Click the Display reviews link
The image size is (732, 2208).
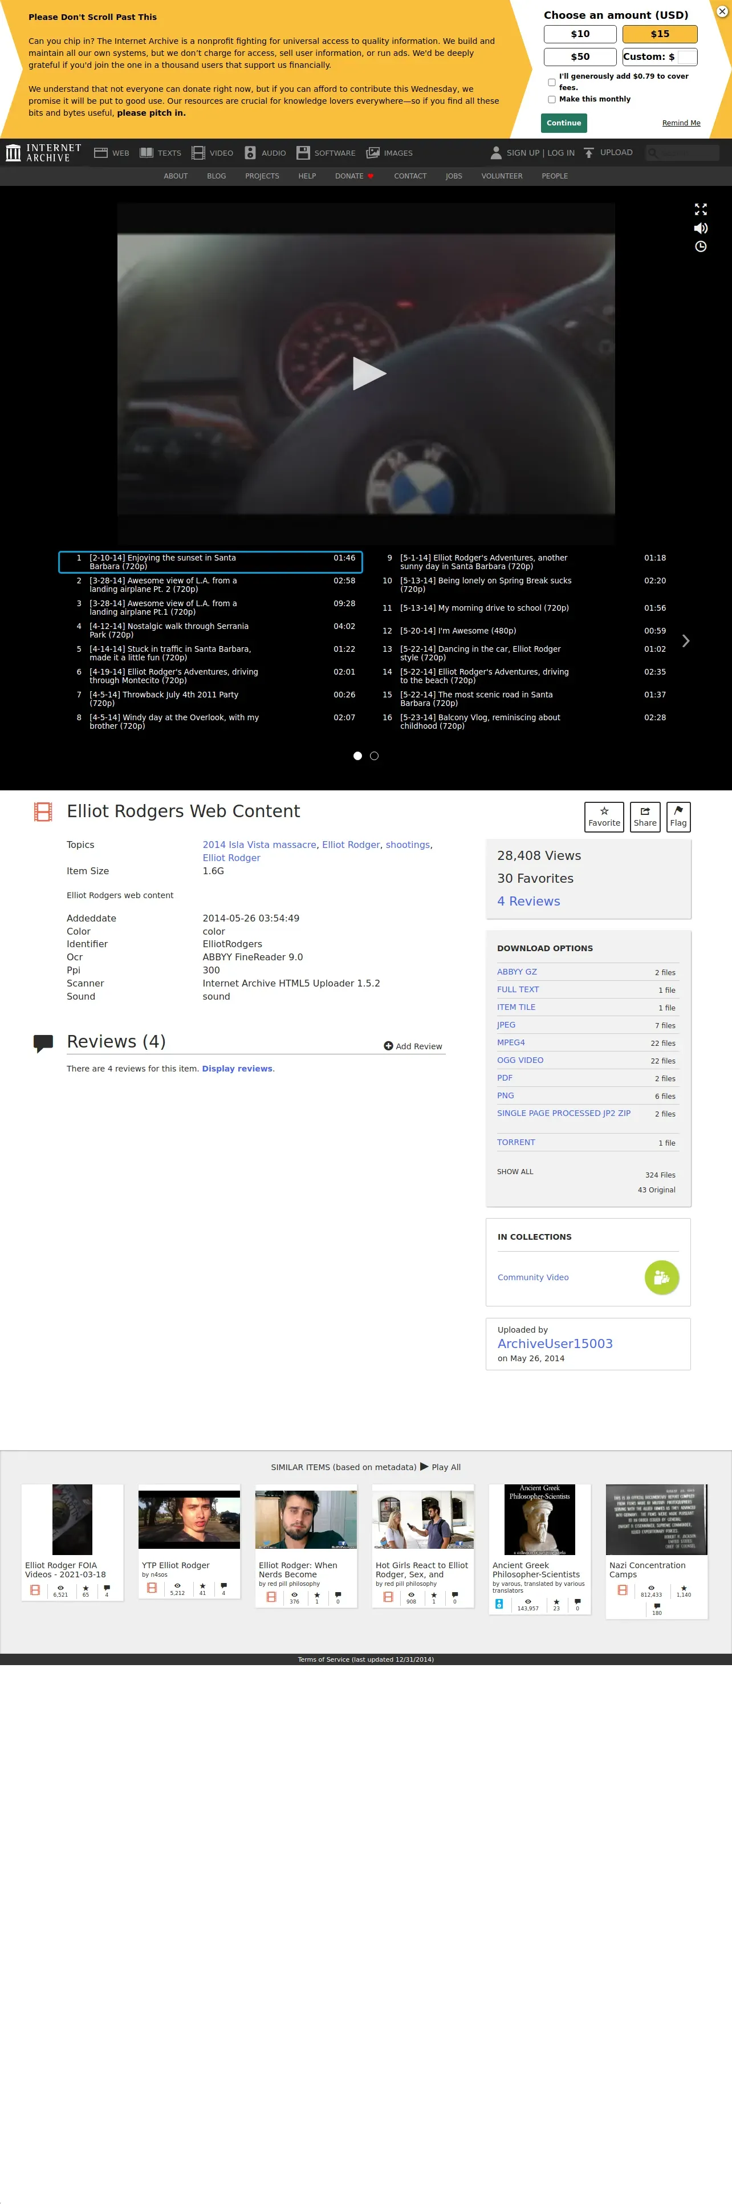(237, 1069)
